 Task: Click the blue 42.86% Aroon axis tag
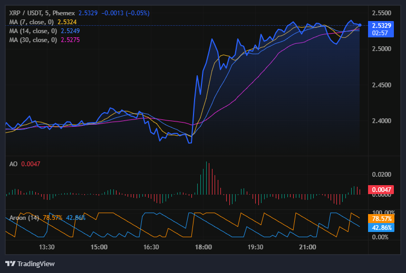(381, 227)
